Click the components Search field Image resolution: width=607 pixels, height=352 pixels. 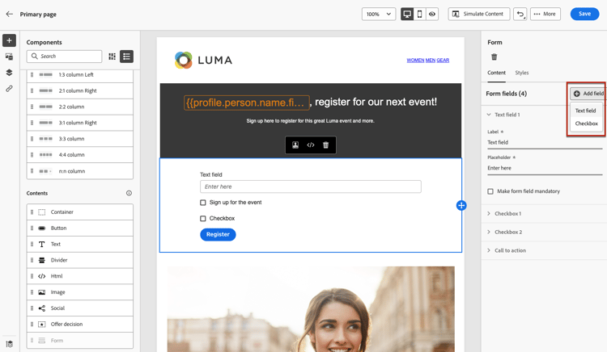[x=64, y=57]
